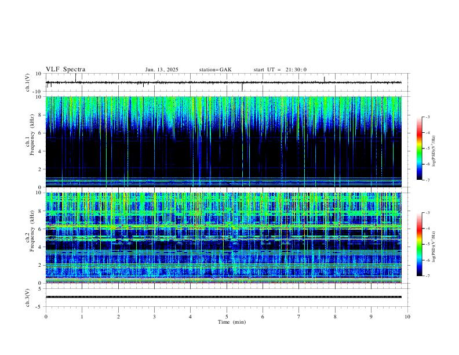The height and width of the screenshot is (355, 459).
Task: Click the "4" kHz tick on ch.2 spectrogram axis
Action: 41,247
